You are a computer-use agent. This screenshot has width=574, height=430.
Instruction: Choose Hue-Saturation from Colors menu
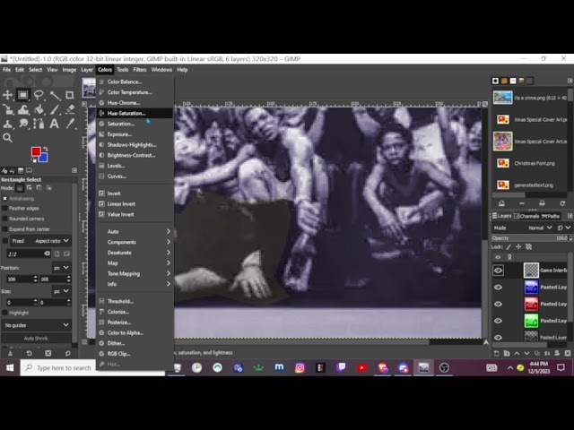point(135,114)
